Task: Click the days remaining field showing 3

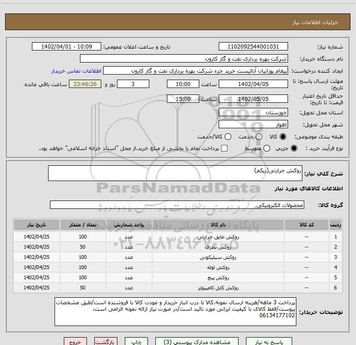Action: (133, 84)
